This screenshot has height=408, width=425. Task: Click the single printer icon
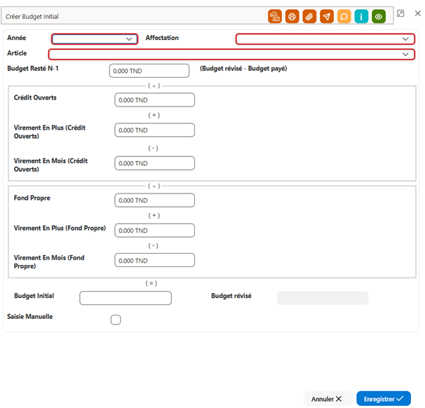pyautogui.click(x=292, y=17)
